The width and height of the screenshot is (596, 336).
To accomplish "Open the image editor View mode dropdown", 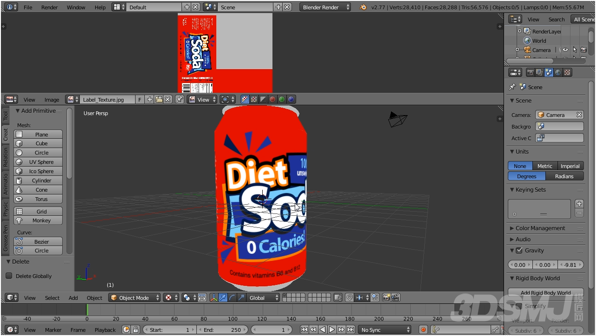I will point(202,99).
